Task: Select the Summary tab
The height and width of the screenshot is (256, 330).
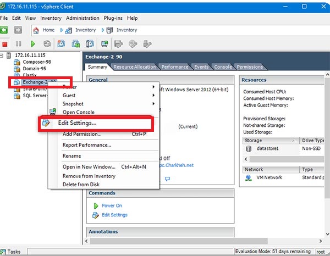Action: [x=97, y=67]
